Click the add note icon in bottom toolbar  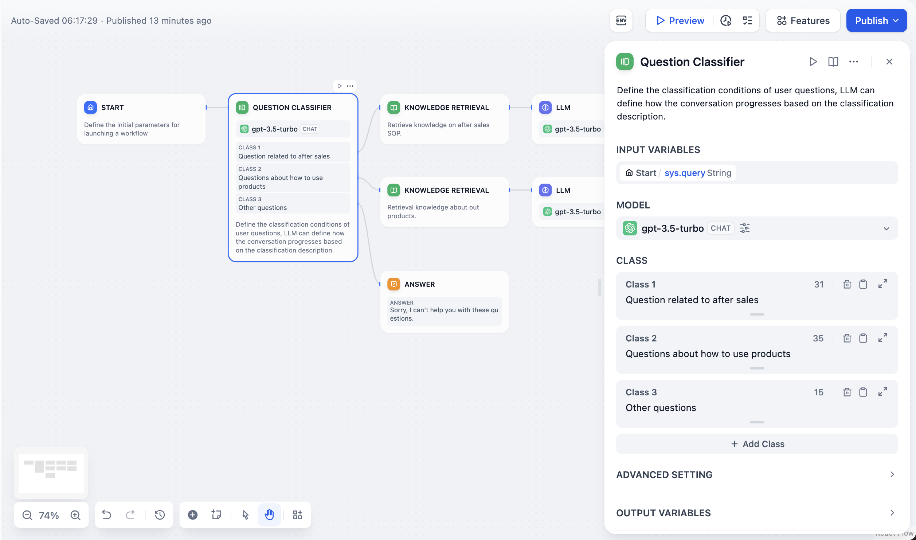(x=216, y=514)
